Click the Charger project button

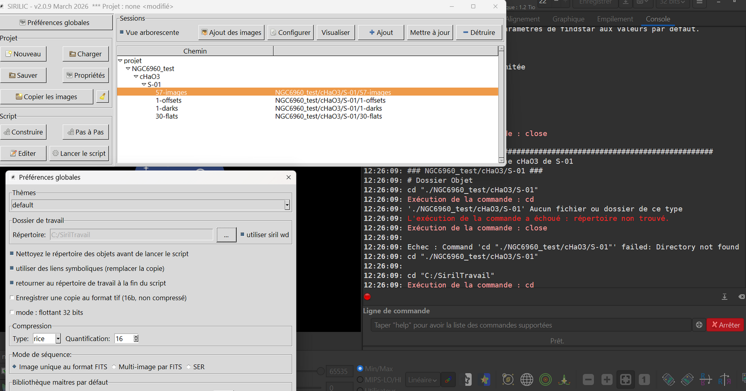coord(86,54)
